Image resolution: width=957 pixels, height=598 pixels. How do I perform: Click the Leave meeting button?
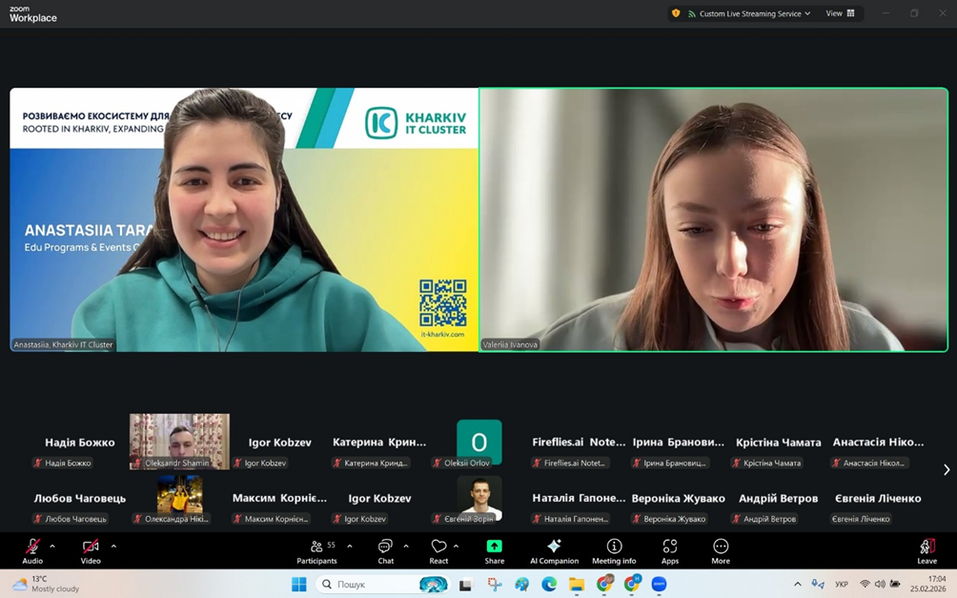[926, 550]
